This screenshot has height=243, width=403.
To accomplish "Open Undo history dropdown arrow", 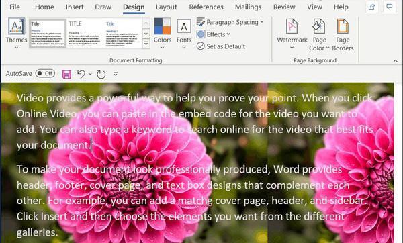I will [x=90, y=74].
